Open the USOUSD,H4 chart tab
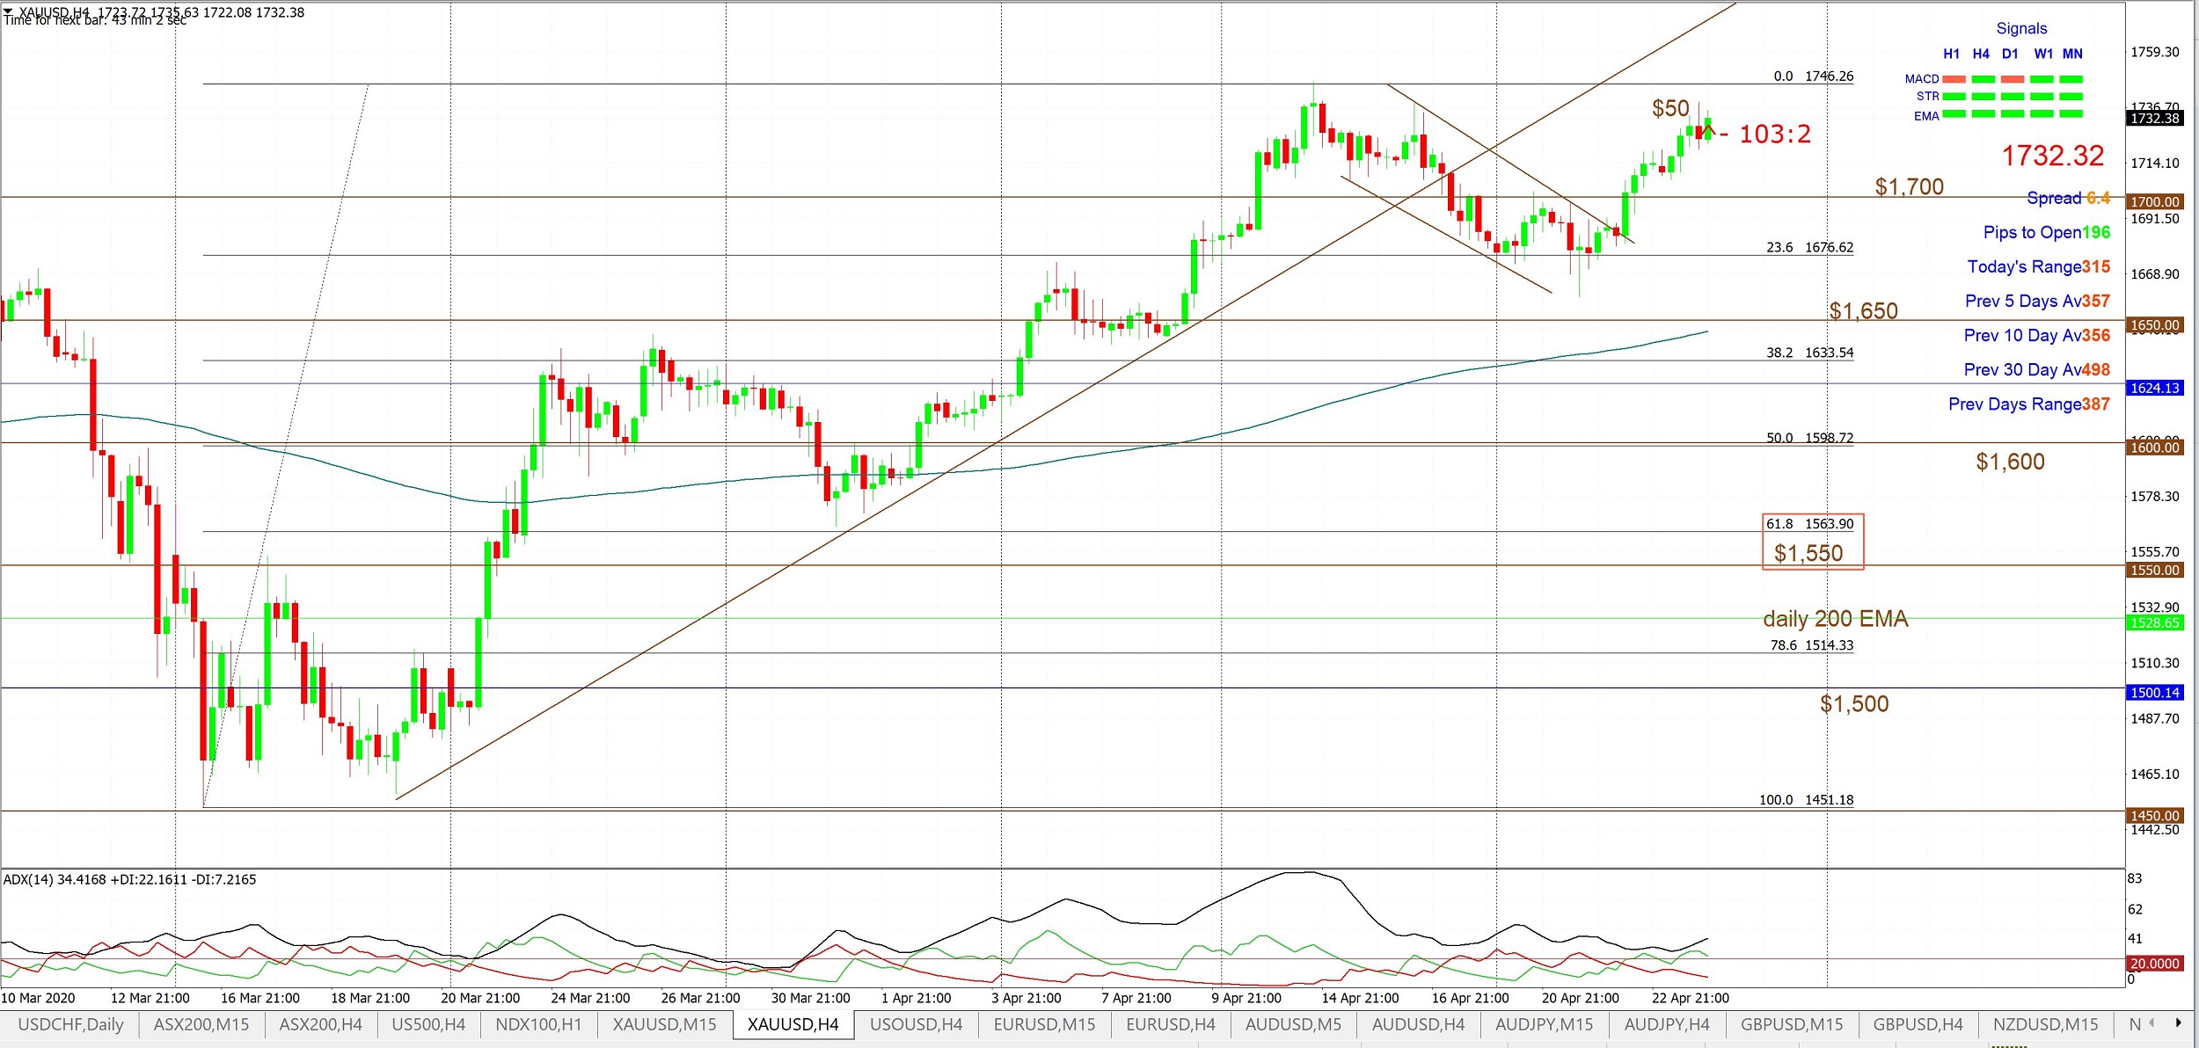The height and width of the screenshot is (1048, 2199). tap(916, 1024)
